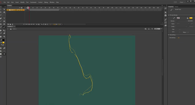The image size is (195, 105).
Task: Click the yellow fill swatch in Properties
Action: [191, 18]
